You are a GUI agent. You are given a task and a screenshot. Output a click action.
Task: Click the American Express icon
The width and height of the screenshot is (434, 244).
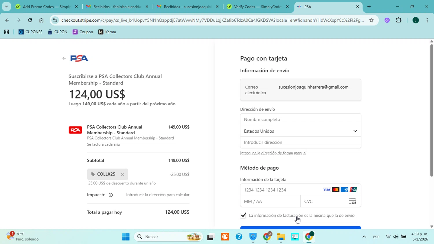344,190
